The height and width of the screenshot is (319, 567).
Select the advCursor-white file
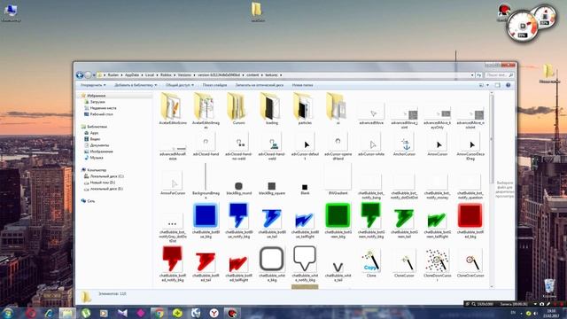[371, 144]
